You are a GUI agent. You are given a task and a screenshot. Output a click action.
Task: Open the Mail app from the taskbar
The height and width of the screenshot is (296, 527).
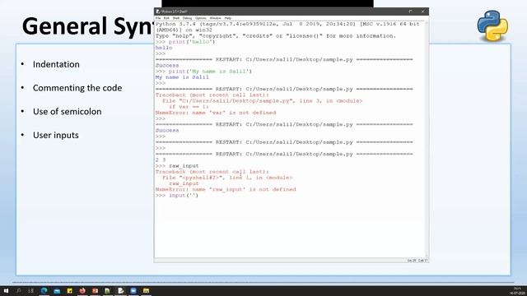[x=57, y=290]
